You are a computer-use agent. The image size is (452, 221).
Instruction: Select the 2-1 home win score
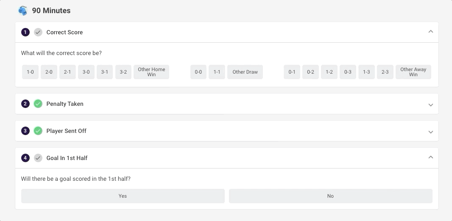coord(67,72)
